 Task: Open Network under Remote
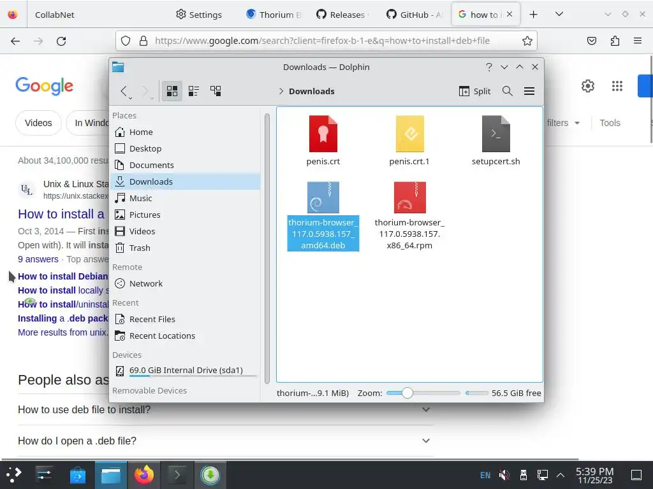pyautogui.click(x=186, y=283)
